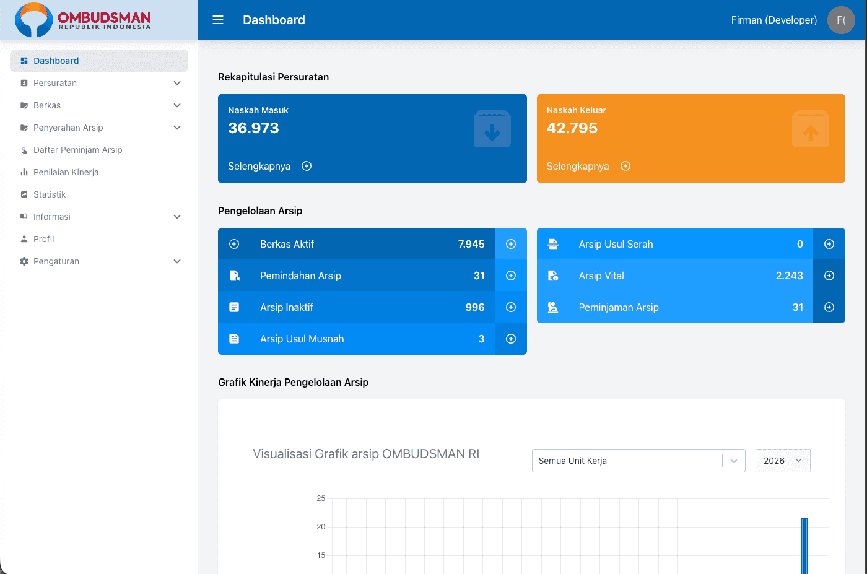Click the user avatar in header

pyautogui.click(x=840, y=20)
